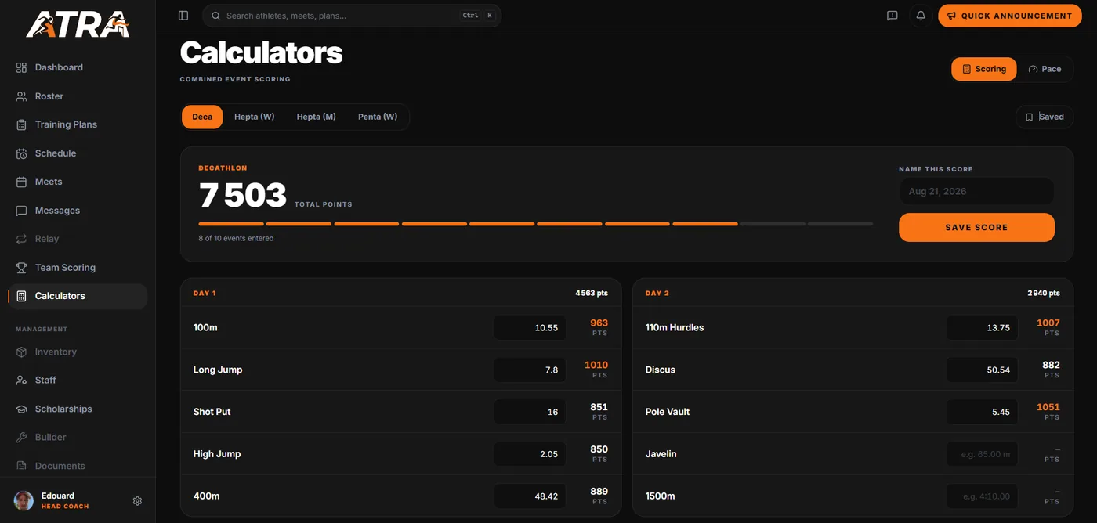Open Training Plans clipboard icon
The width and height of the screenshot is (1097, 523).
(x=21, y=124)
